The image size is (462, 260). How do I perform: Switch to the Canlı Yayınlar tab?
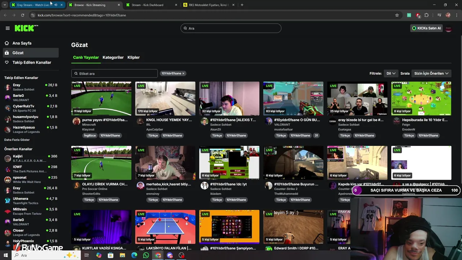tap(86, 57)
